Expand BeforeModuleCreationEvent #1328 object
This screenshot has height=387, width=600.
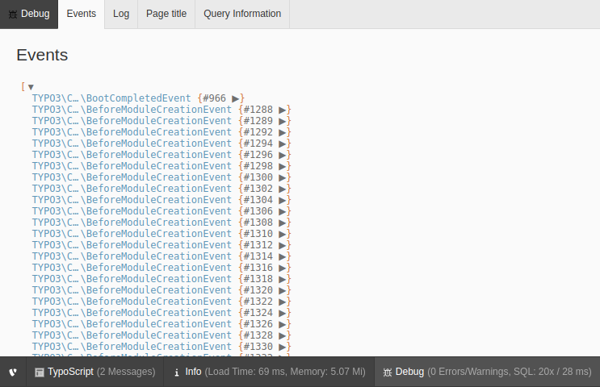click(283, 335)
